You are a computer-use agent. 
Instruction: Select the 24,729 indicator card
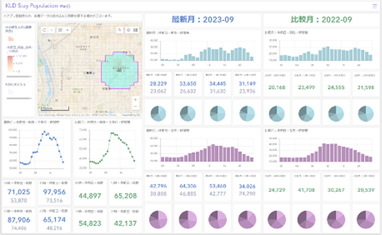[x=277, y=187]
